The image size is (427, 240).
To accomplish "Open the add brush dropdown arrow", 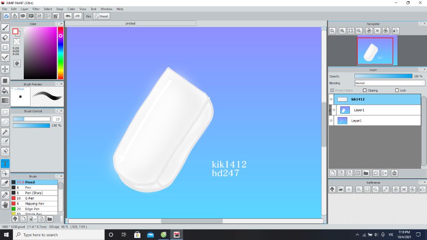I will 35,219.
